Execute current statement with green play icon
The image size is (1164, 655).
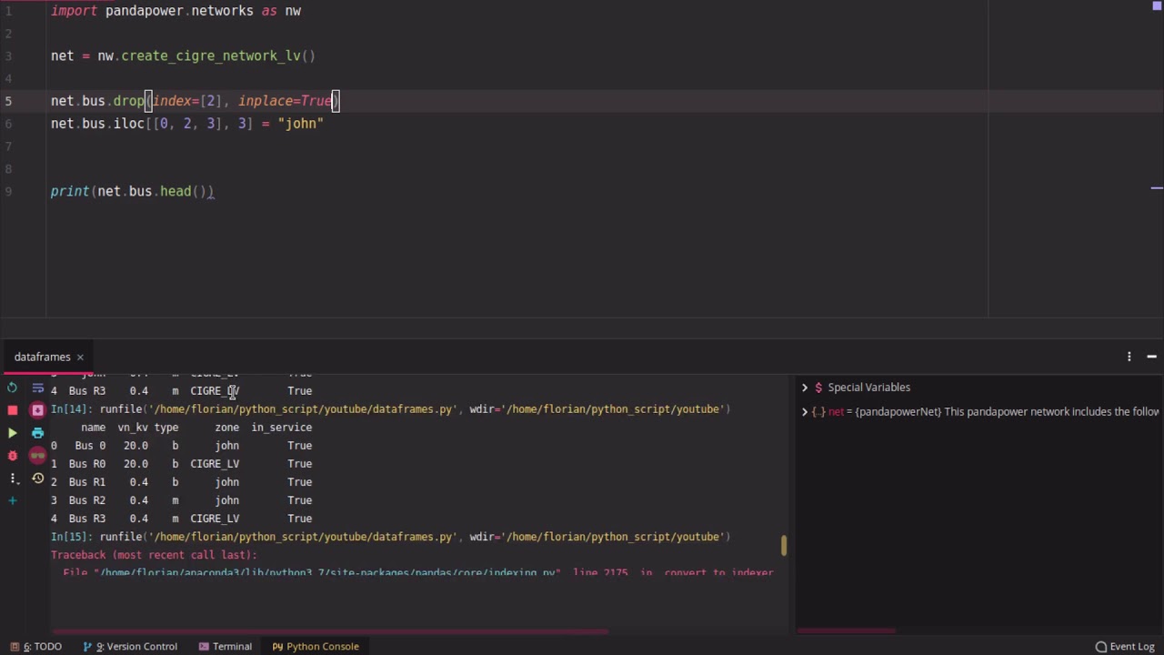13,433
